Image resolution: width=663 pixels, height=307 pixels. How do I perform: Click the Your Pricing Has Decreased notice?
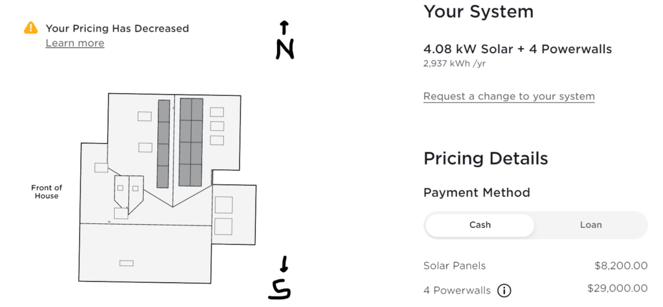point(117,28)
